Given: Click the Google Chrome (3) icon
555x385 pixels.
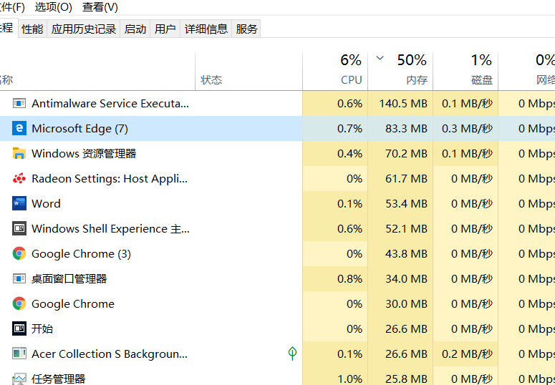Looking at the screenshot, I should tap(19, 254).
